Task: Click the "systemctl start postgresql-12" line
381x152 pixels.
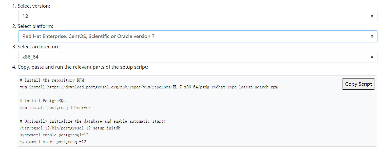Action: [x=53, y=142]
